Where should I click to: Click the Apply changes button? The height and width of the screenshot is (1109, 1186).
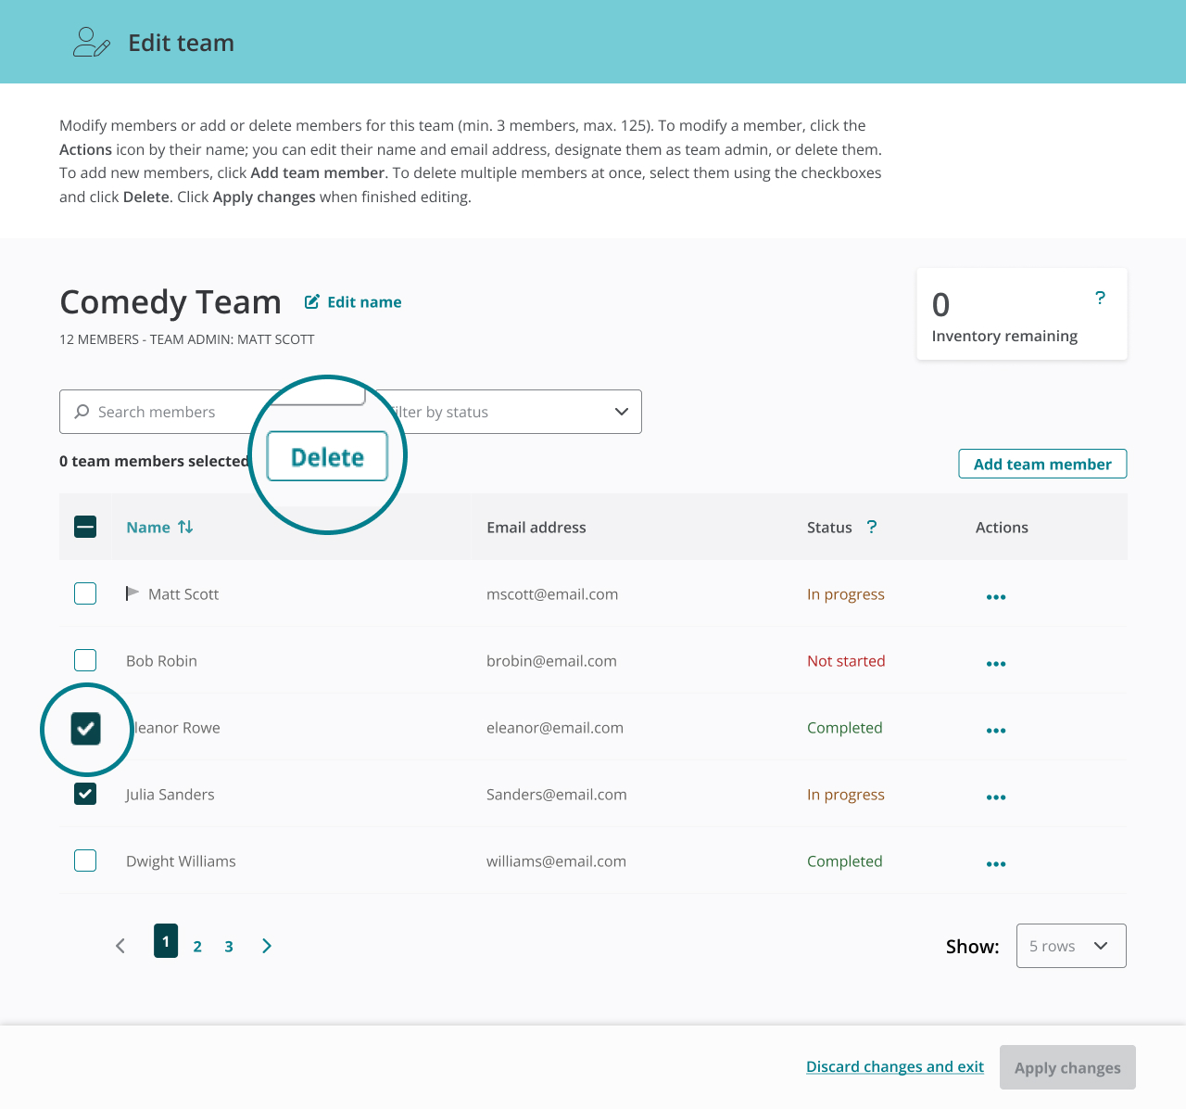tap(1067, 1068)
